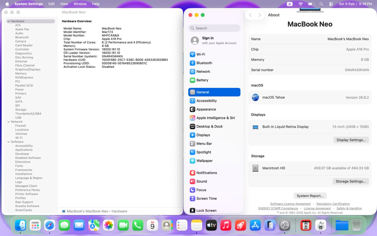Click the Name row "MacBook's MacBook Neo"

pos(310,39)
